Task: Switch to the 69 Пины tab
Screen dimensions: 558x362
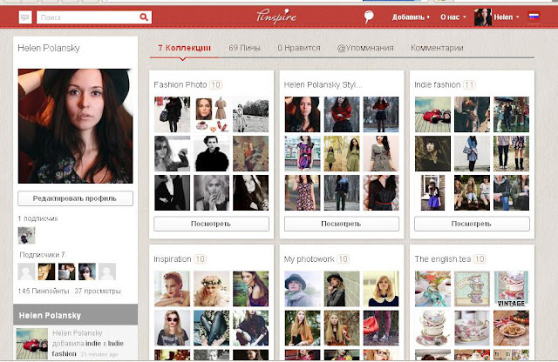Action: pyautogui.click(x=244, y=48)
